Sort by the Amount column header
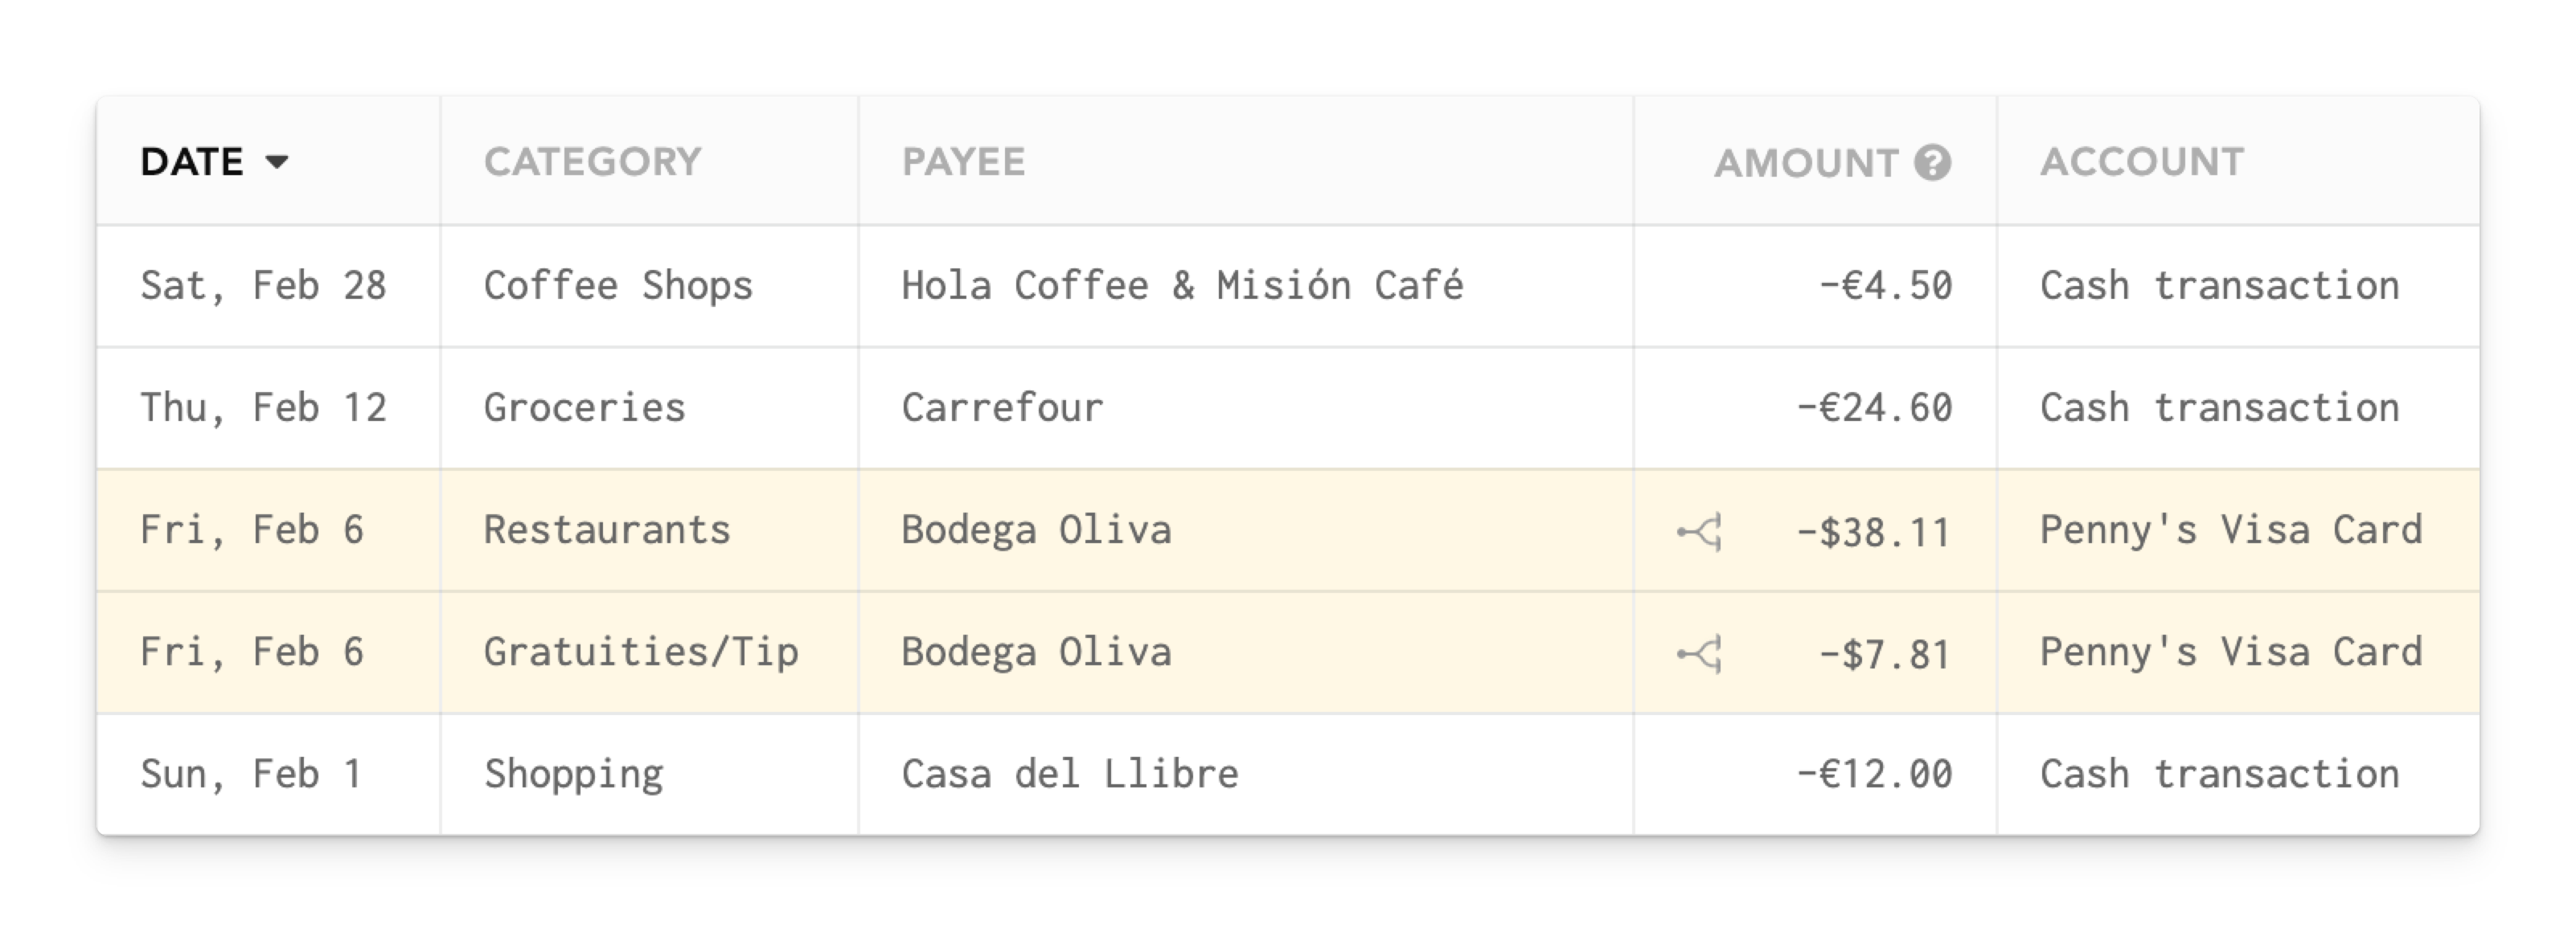Image resolution: width=2576 pixels, height=932 pixels. [x=1805, y=163]
